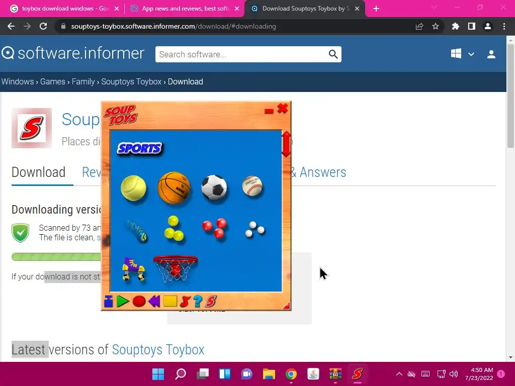
Task: Pick the purple roller skate toy
Action: [x=133, y=268]
